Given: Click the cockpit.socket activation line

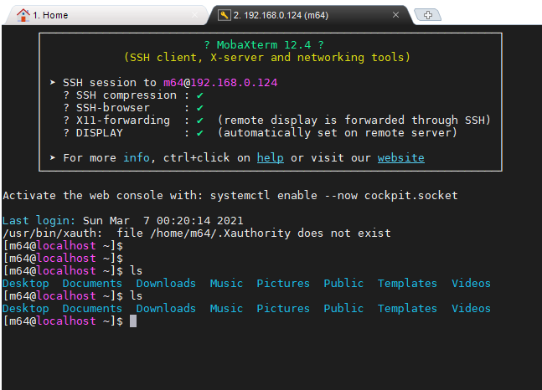Looking at the screenshot, I should (x=230, y=196).
